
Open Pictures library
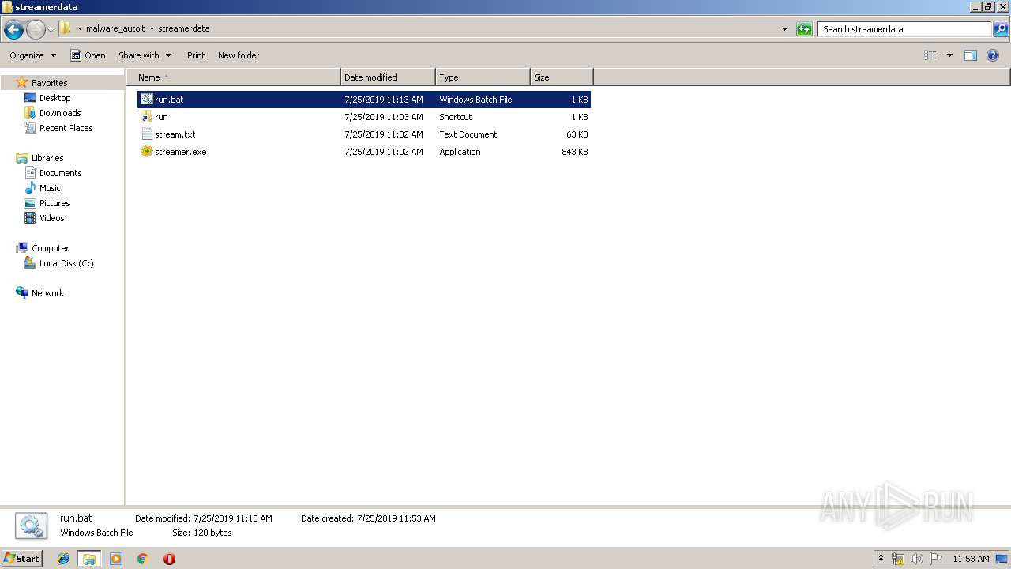click(54, 203)
